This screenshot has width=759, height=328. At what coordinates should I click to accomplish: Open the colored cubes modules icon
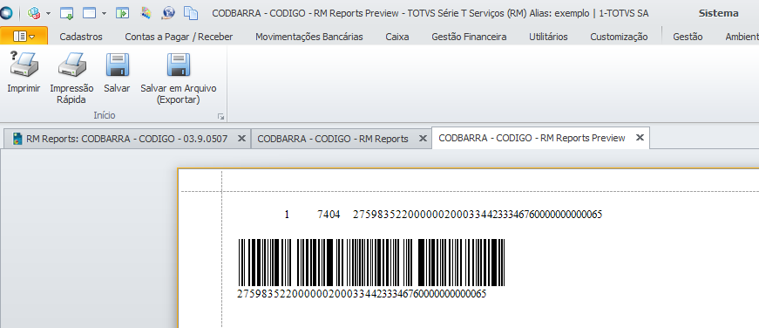(33, 13)
